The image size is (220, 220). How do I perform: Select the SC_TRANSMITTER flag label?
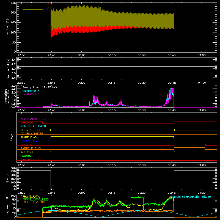tap(32, 133)
